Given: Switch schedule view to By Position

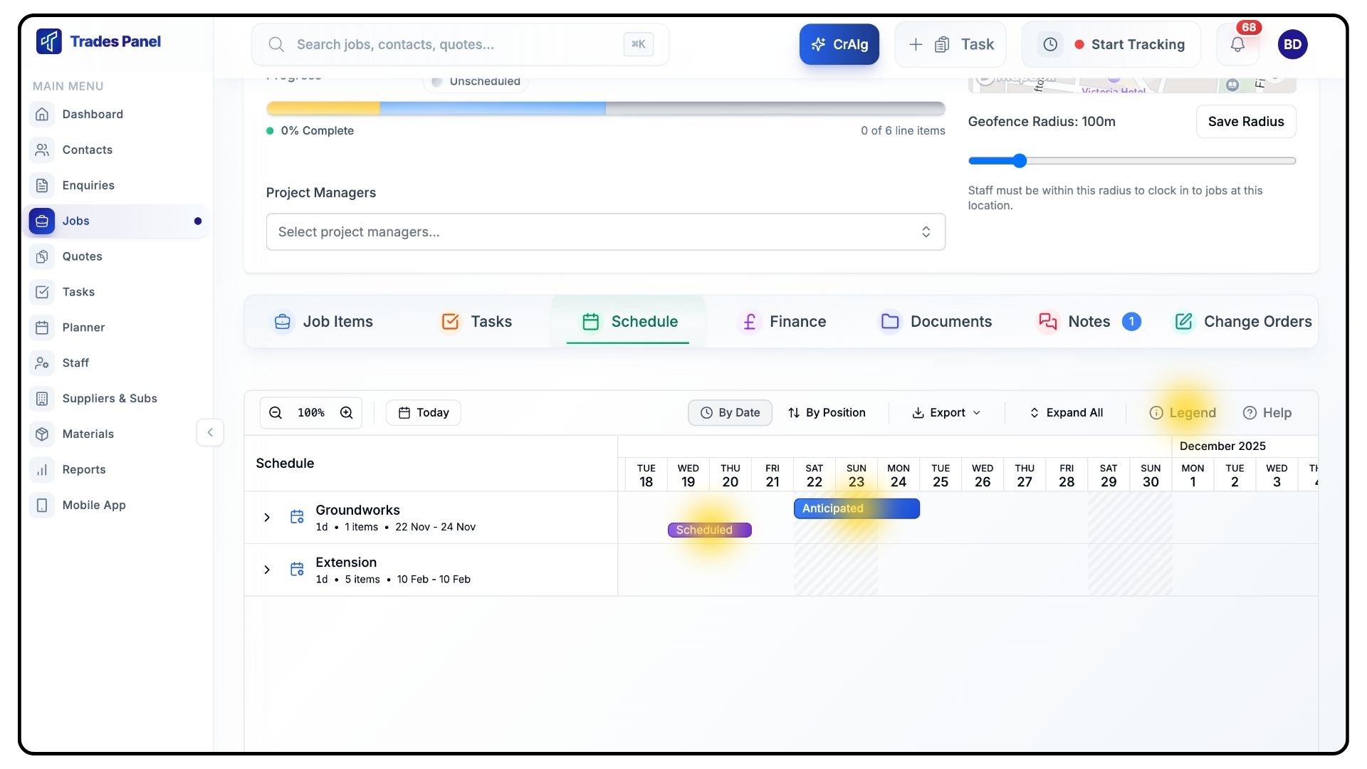Looking at the screenshot, I should [827, 413].
